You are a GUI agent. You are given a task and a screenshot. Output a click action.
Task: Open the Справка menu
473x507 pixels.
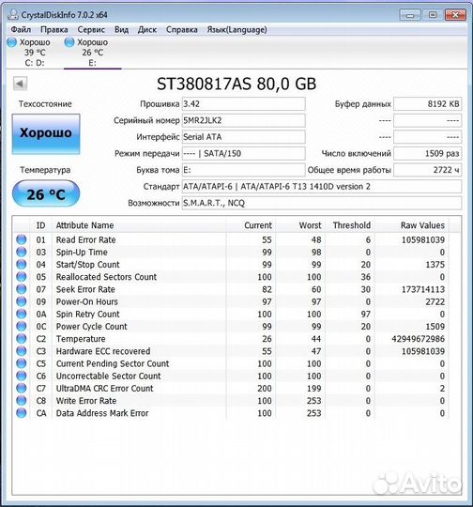pos(182,29)
